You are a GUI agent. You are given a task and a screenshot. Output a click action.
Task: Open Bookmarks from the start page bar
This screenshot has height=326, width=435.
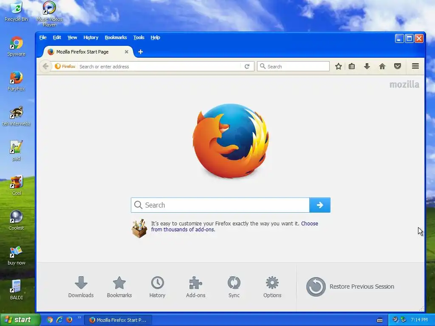coord(119,287)
